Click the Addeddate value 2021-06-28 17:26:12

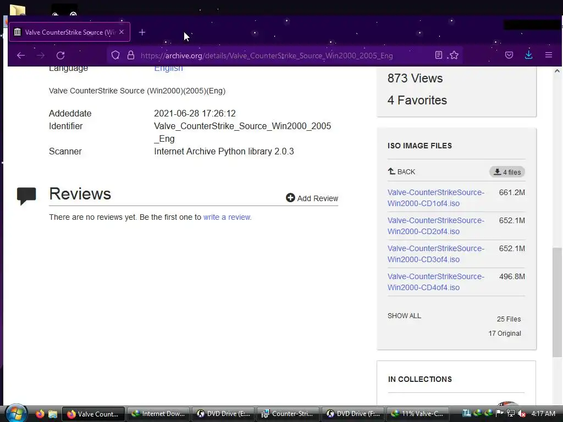pos(195,113)
